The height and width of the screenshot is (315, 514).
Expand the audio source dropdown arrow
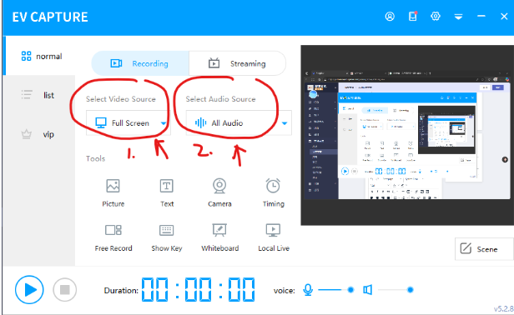click(x=285, y=123)
